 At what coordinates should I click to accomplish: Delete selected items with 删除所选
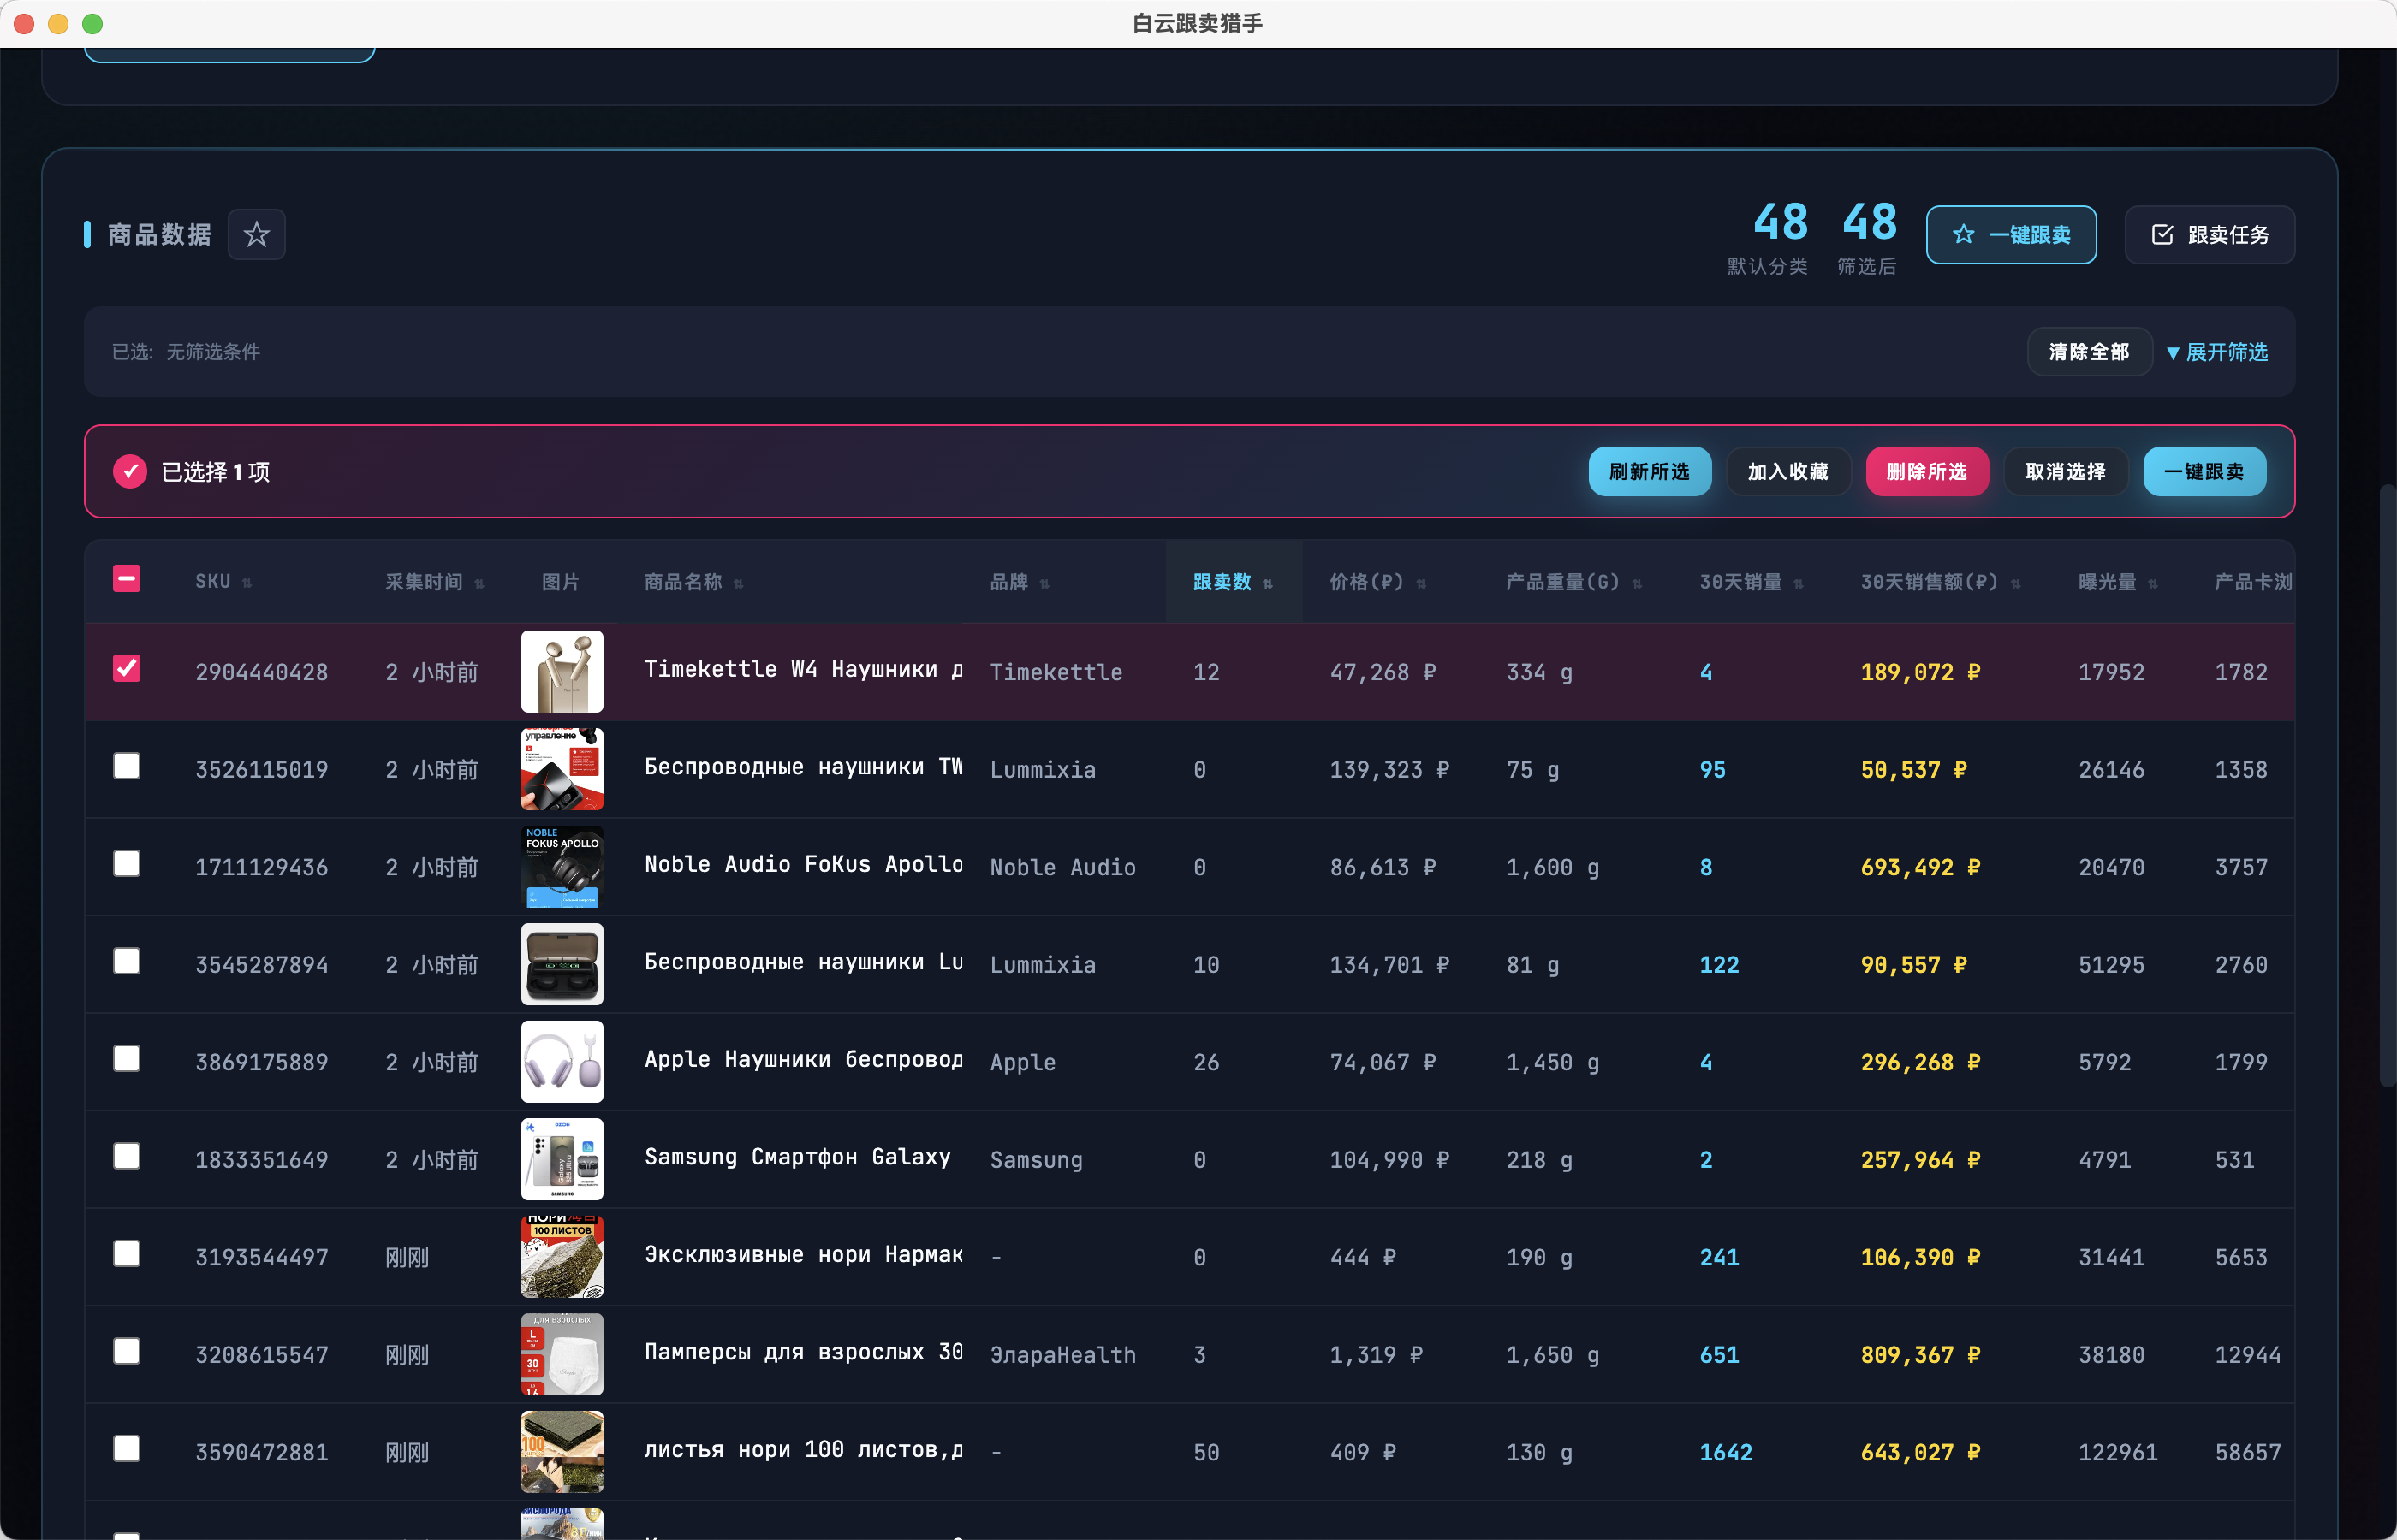(1927, 471)
